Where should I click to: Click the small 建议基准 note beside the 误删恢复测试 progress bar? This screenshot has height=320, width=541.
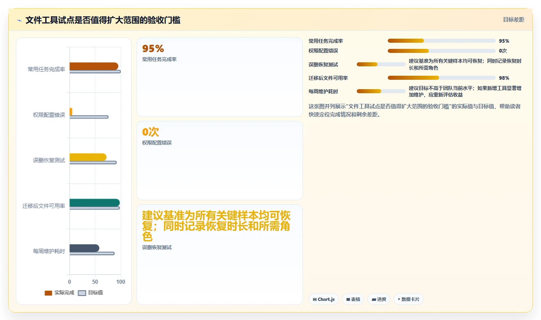465,65
